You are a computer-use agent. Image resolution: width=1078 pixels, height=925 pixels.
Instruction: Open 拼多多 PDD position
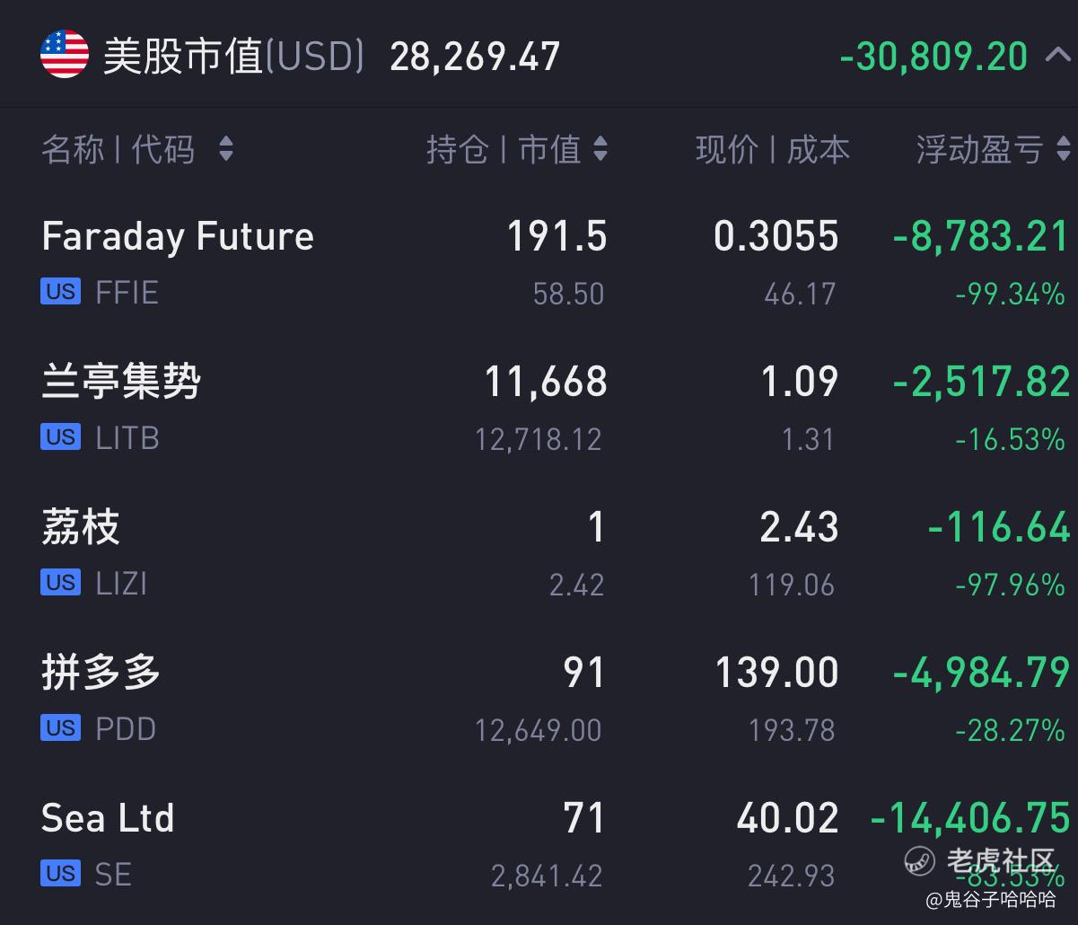[x=539, y=699]
